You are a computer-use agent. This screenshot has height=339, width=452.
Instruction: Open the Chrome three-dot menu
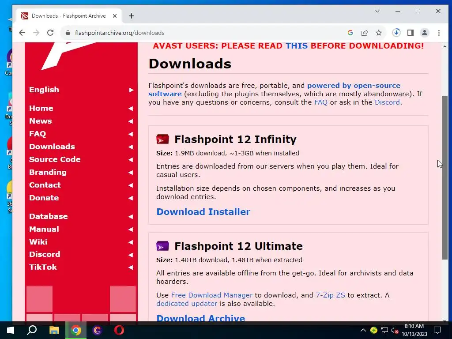point(439,33)
